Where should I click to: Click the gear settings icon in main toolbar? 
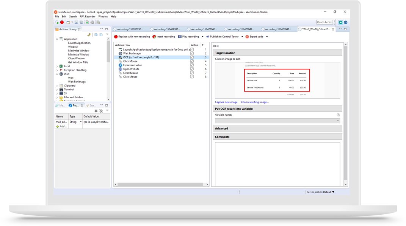click(92, 22)
